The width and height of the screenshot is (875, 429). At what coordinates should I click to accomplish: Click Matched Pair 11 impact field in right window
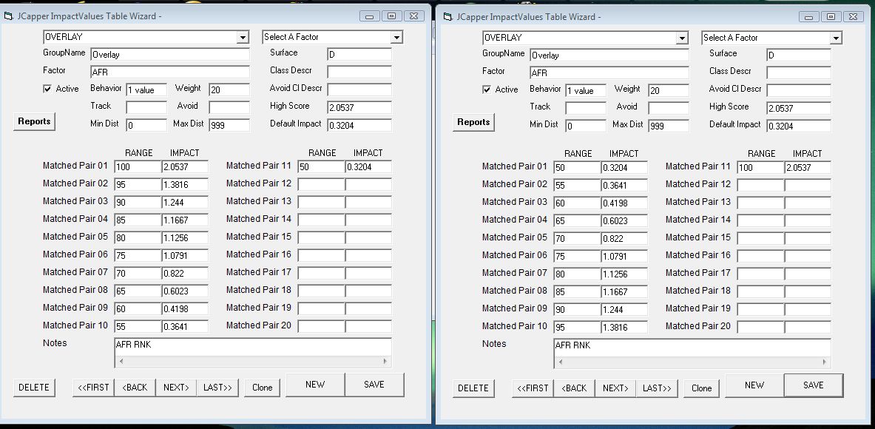[808, 167]
